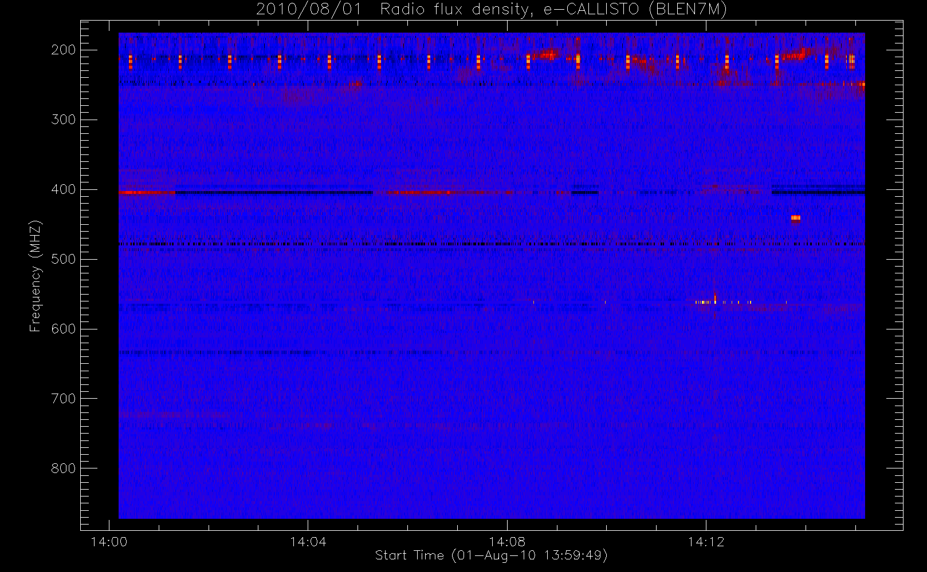This screenshot has height=572, width=927.
Task: Select the 300 frequency tick label
Action: (x=64, y=120)
